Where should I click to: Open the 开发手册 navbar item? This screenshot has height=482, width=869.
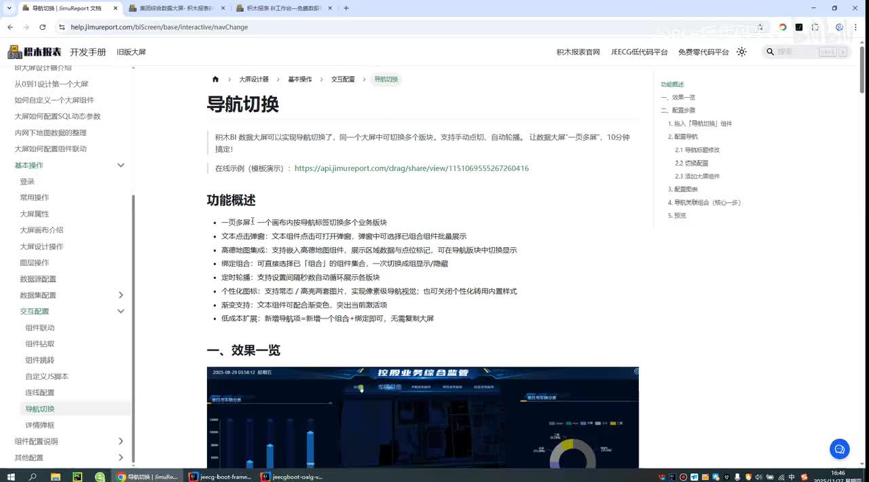(x=88, y=52)
